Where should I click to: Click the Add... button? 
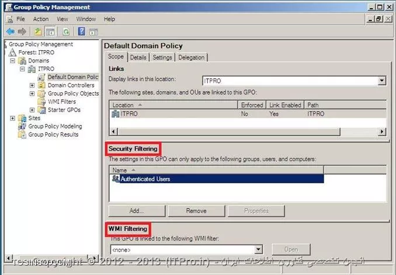137,211
